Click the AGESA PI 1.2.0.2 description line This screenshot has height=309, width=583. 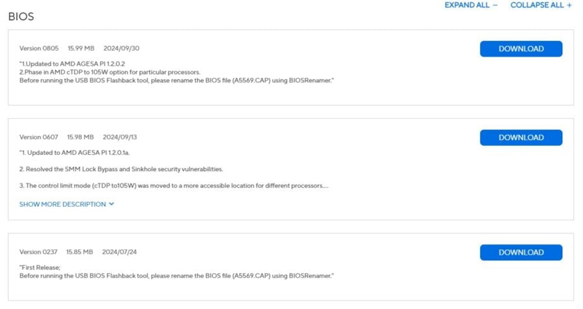tap(72, 64)
